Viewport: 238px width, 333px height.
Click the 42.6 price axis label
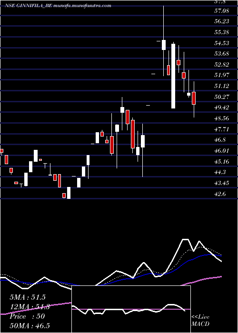click(x=220, y=194)
